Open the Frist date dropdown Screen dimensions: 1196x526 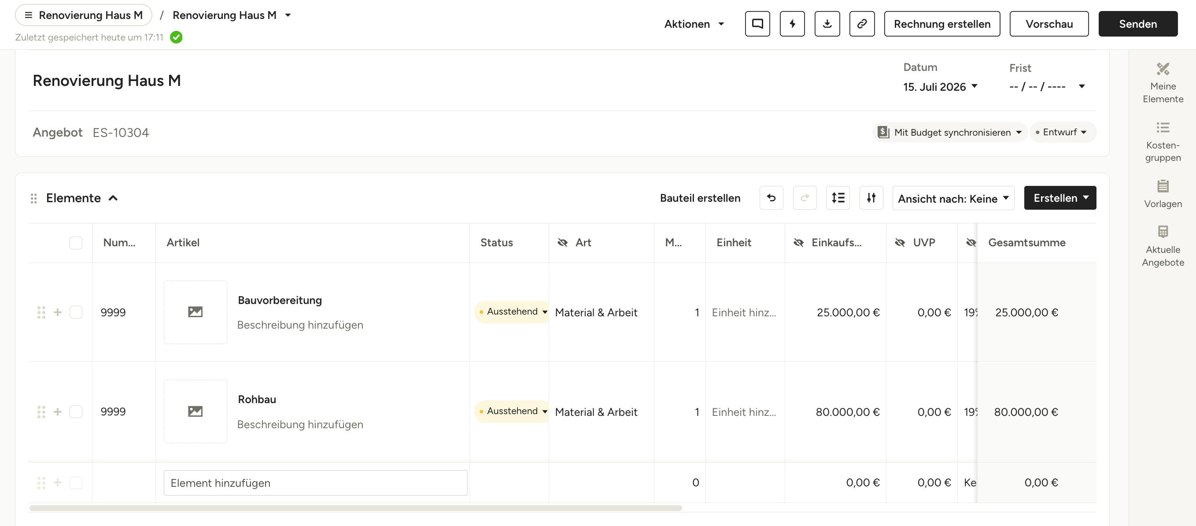(1047, 87)
